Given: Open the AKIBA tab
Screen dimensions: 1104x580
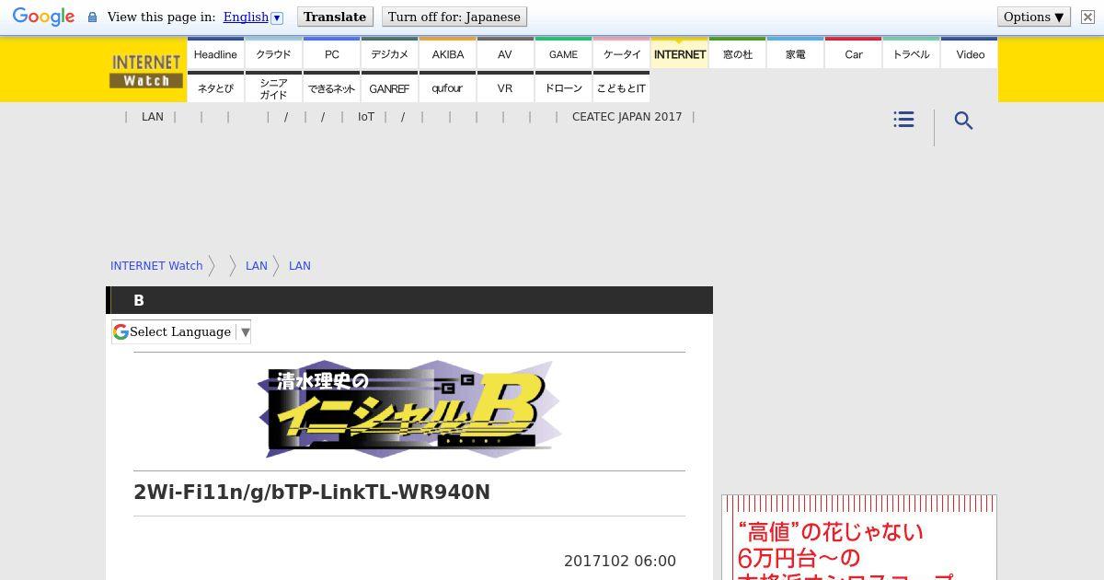Looking at the screenshot, I should click(x=448, y=53).
